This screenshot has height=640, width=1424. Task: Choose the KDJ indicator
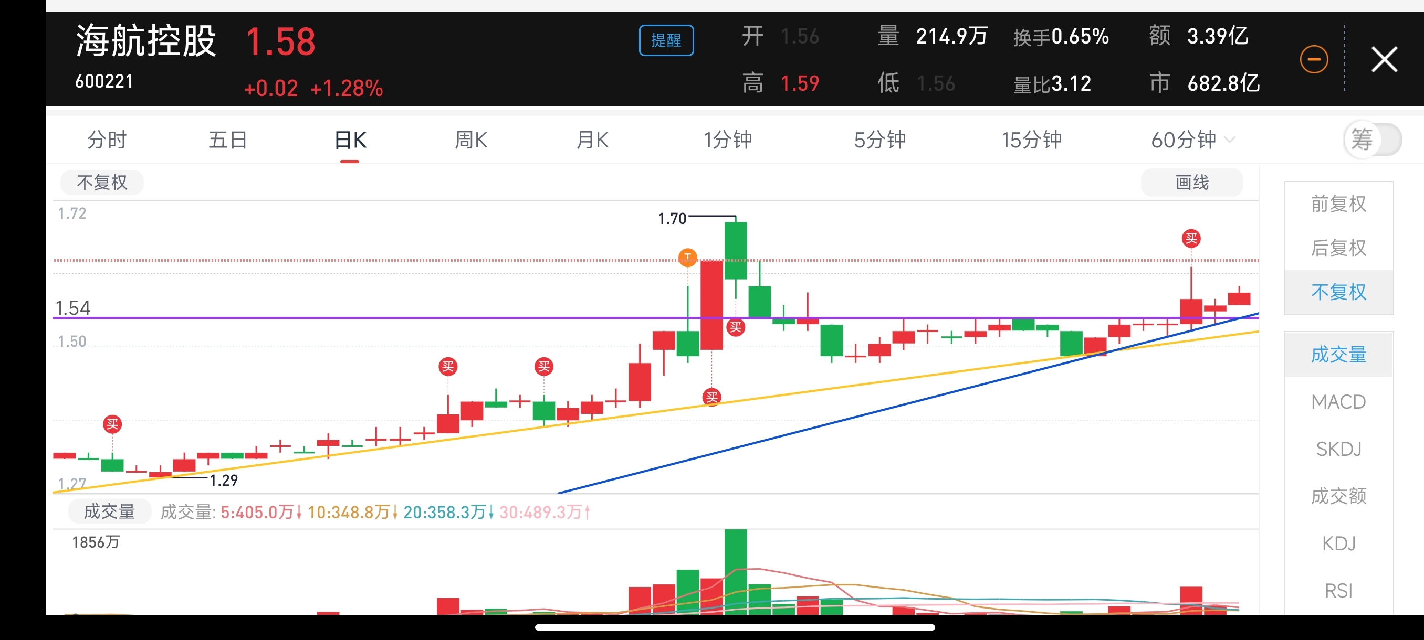tap(1338, 543)
